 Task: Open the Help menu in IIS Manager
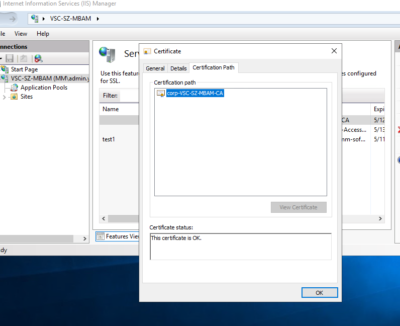point(43,34)
